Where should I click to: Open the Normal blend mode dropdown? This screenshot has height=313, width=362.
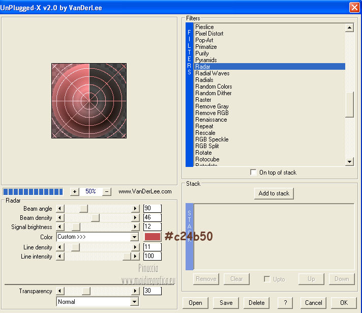coord(135,302)
